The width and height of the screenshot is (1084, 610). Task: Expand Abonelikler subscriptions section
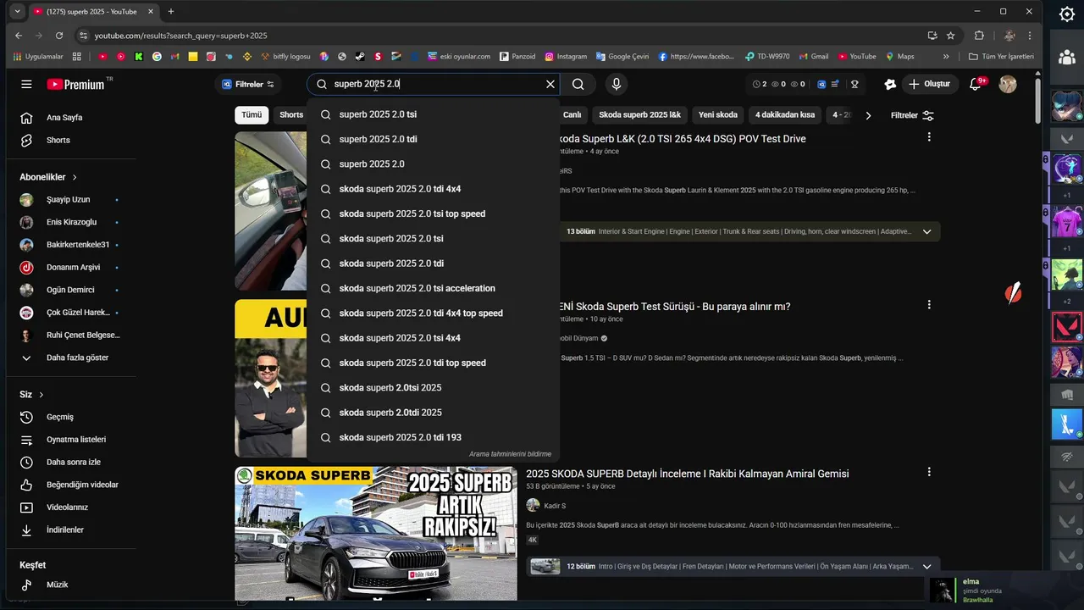48,177
